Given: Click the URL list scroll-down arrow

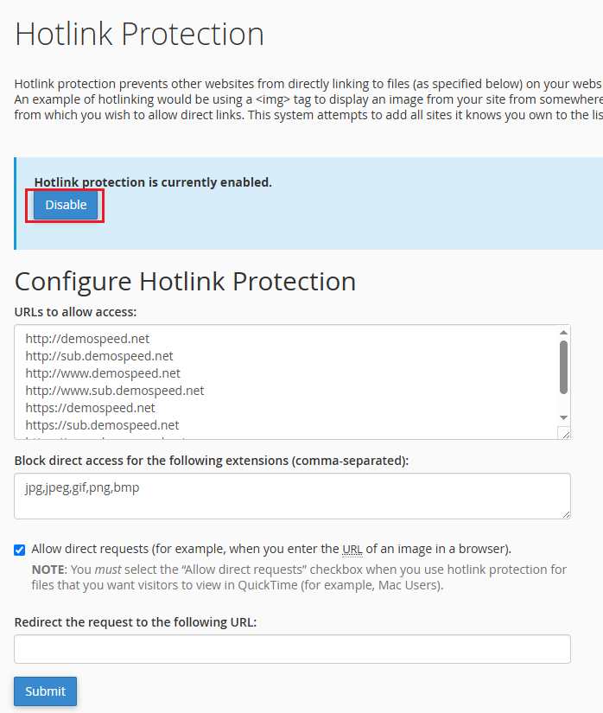Looking at the screenshot, I should (x=563, y=418).
